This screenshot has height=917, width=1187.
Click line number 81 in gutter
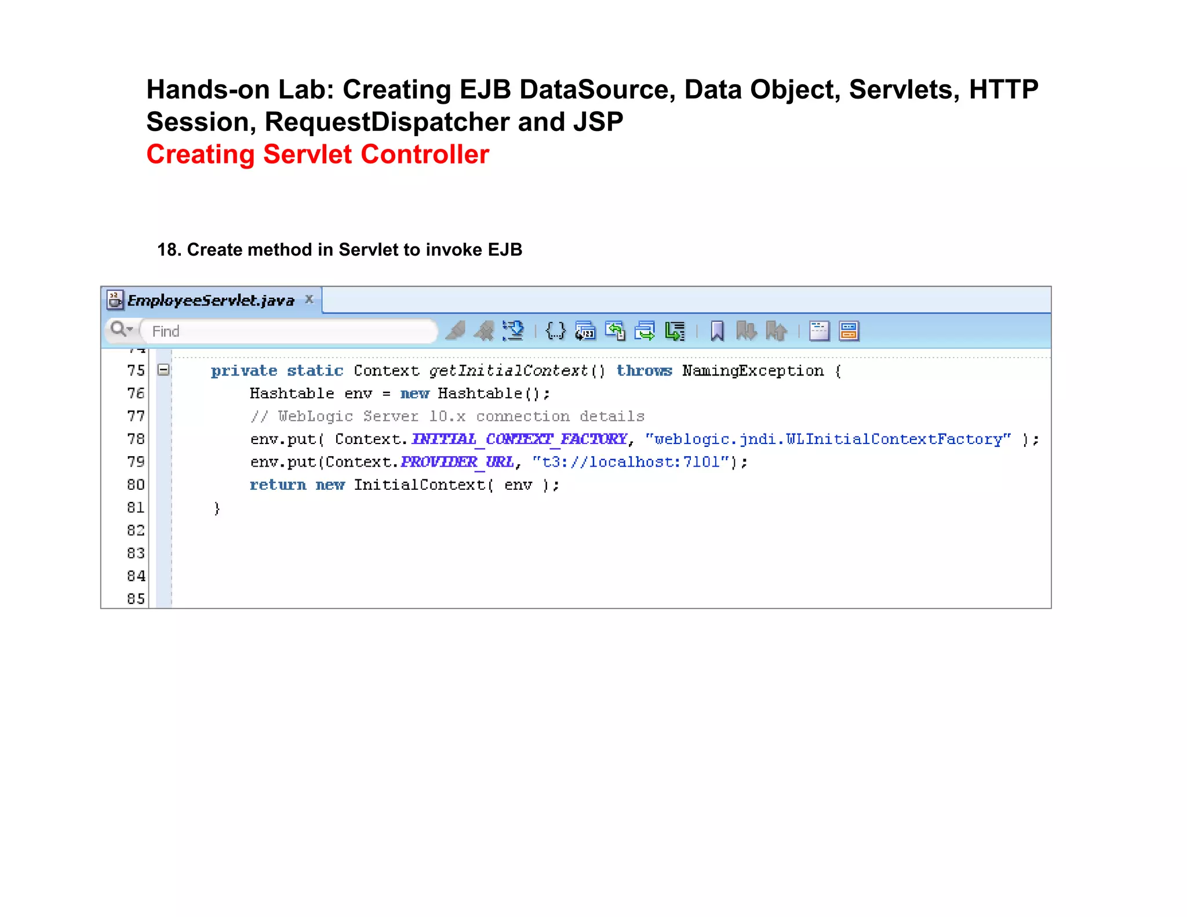pyautogui.click(x=136, y=507)
